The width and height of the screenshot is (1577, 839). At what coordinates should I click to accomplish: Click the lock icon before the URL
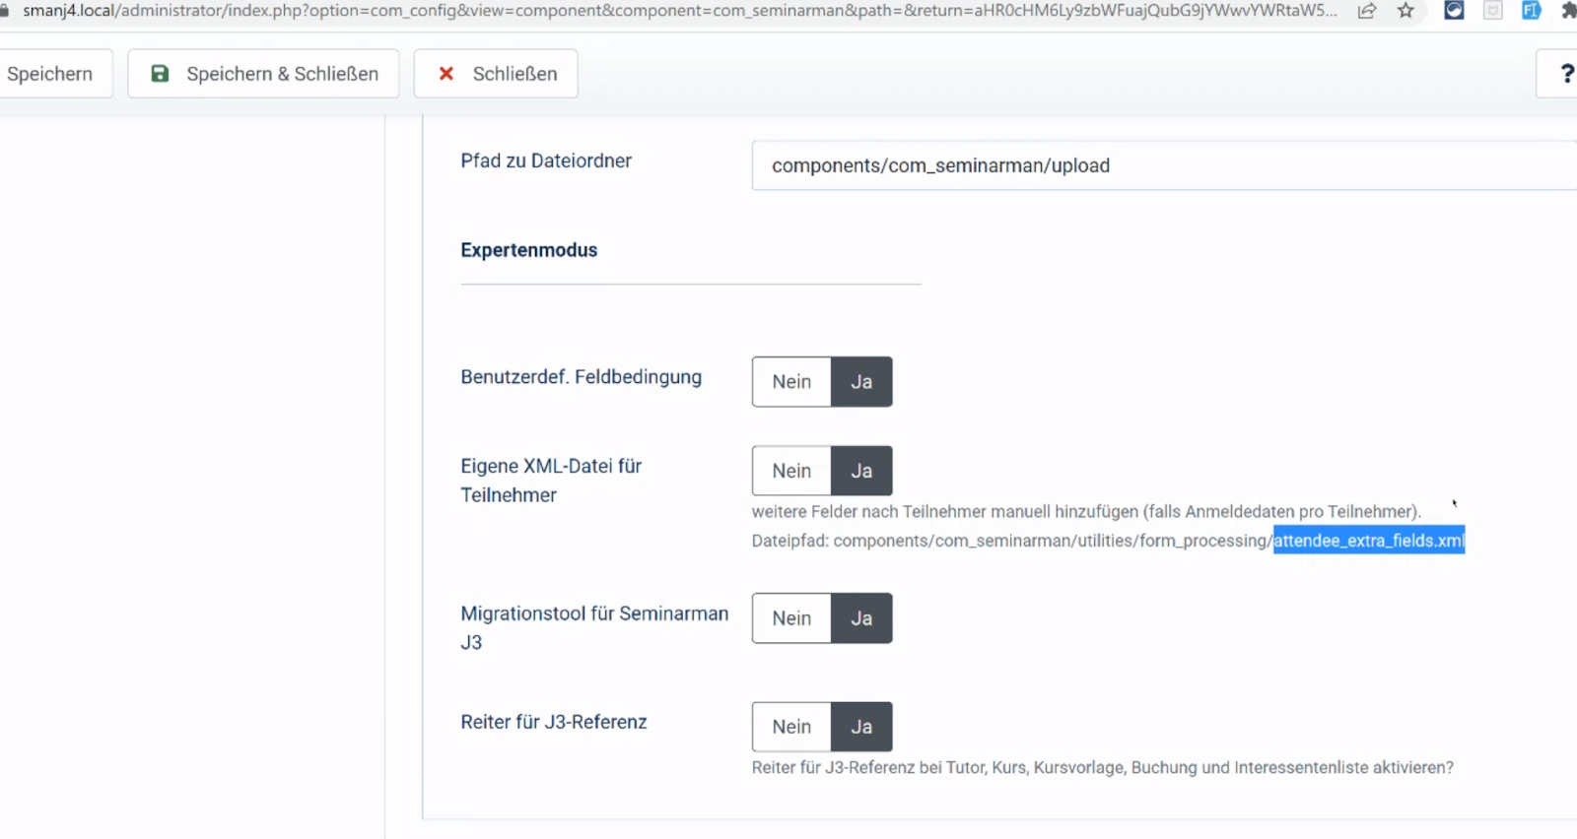(5, 11)
